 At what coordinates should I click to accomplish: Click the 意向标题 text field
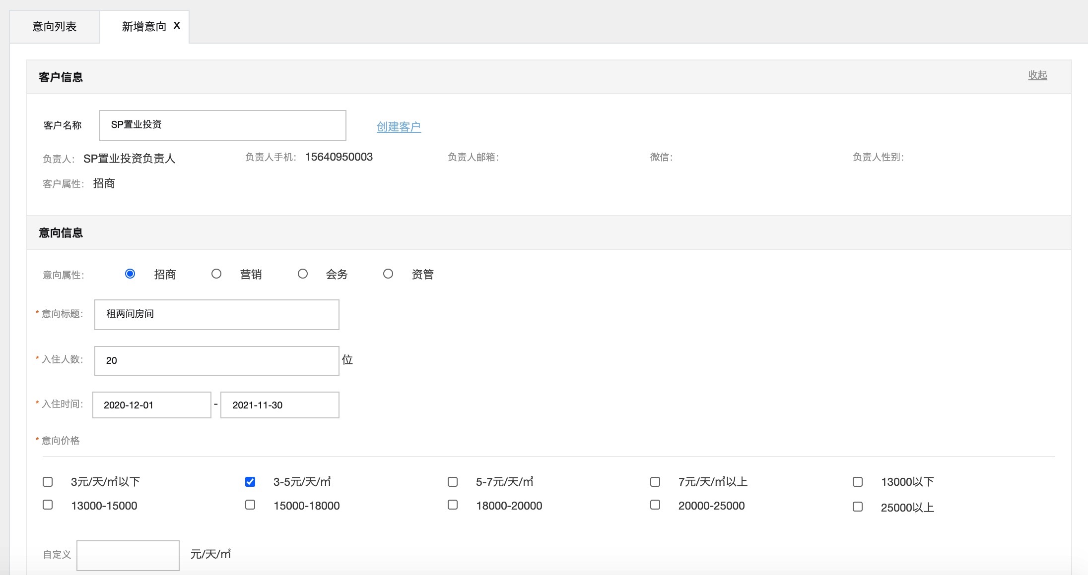216,314
